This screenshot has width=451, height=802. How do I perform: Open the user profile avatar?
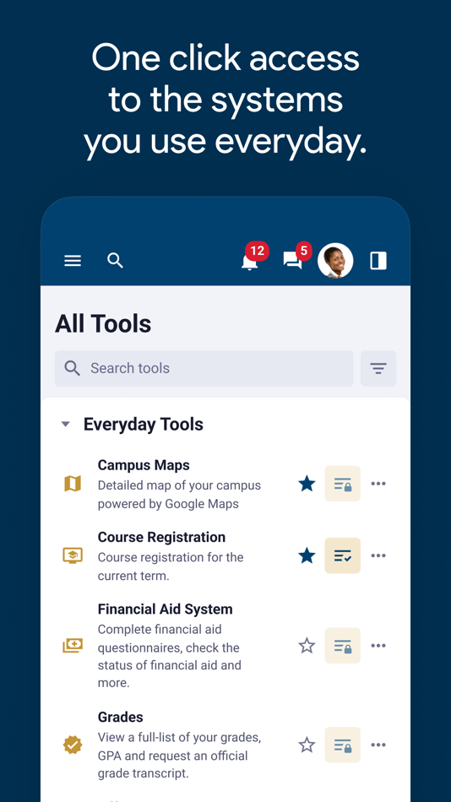pyautogui.click(x=335, y=261)
